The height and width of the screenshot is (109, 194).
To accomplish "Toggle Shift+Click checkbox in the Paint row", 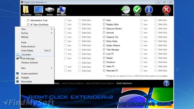I will pos(156,20).
